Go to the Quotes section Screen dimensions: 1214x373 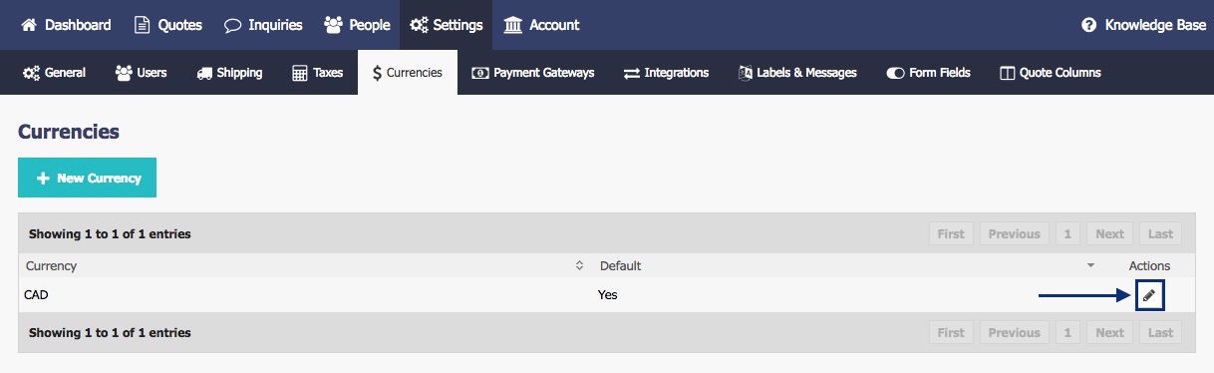[x=167, y=25]
